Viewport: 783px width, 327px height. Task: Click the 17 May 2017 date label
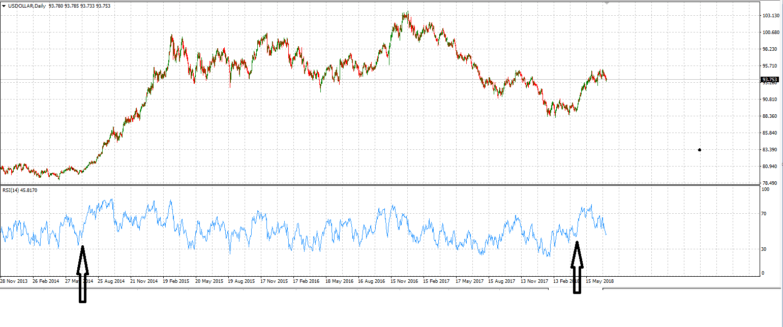(470, 281)
